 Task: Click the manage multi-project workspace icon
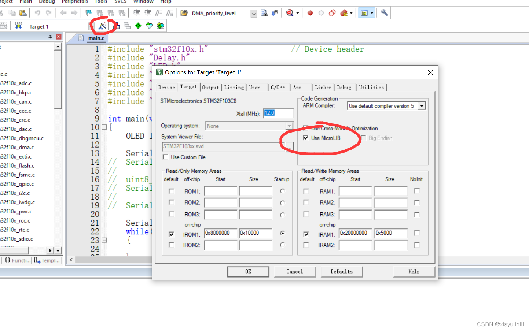[127, 26]
